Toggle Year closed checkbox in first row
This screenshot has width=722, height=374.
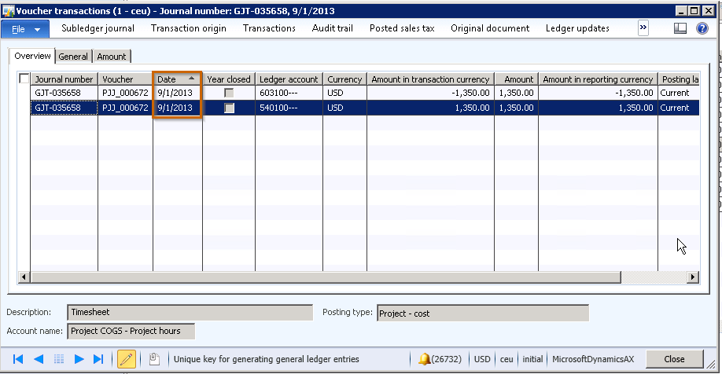[229, 93]
